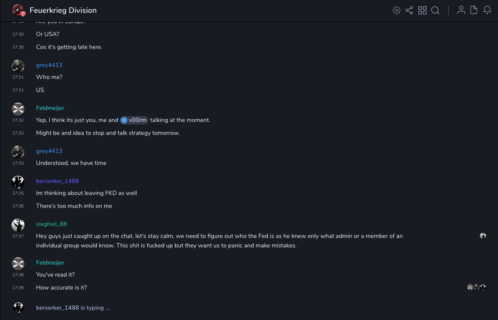Click Feldmeijer avatar above 'Yep, I think' message
498x320 pixels.
tap(18, 109)
